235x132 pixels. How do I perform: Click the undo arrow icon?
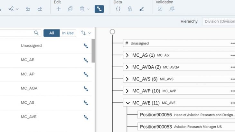[28, 9]
